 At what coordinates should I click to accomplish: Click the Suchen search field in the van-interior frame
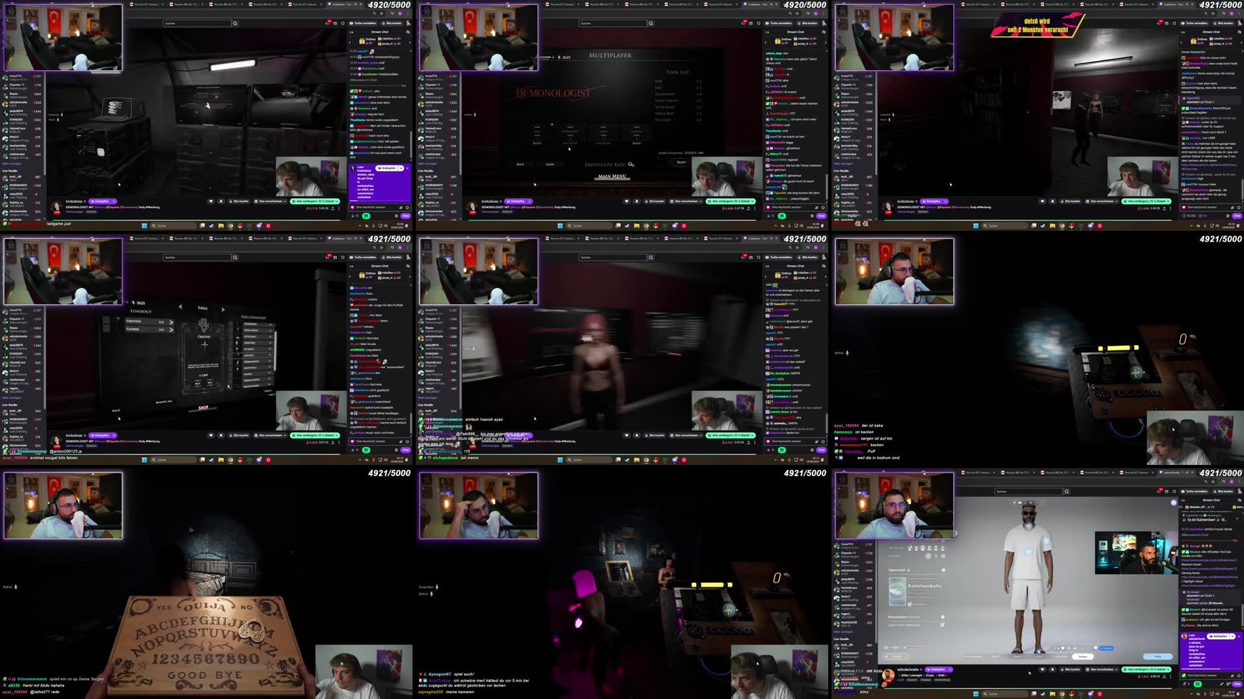[x=197, y=23]
